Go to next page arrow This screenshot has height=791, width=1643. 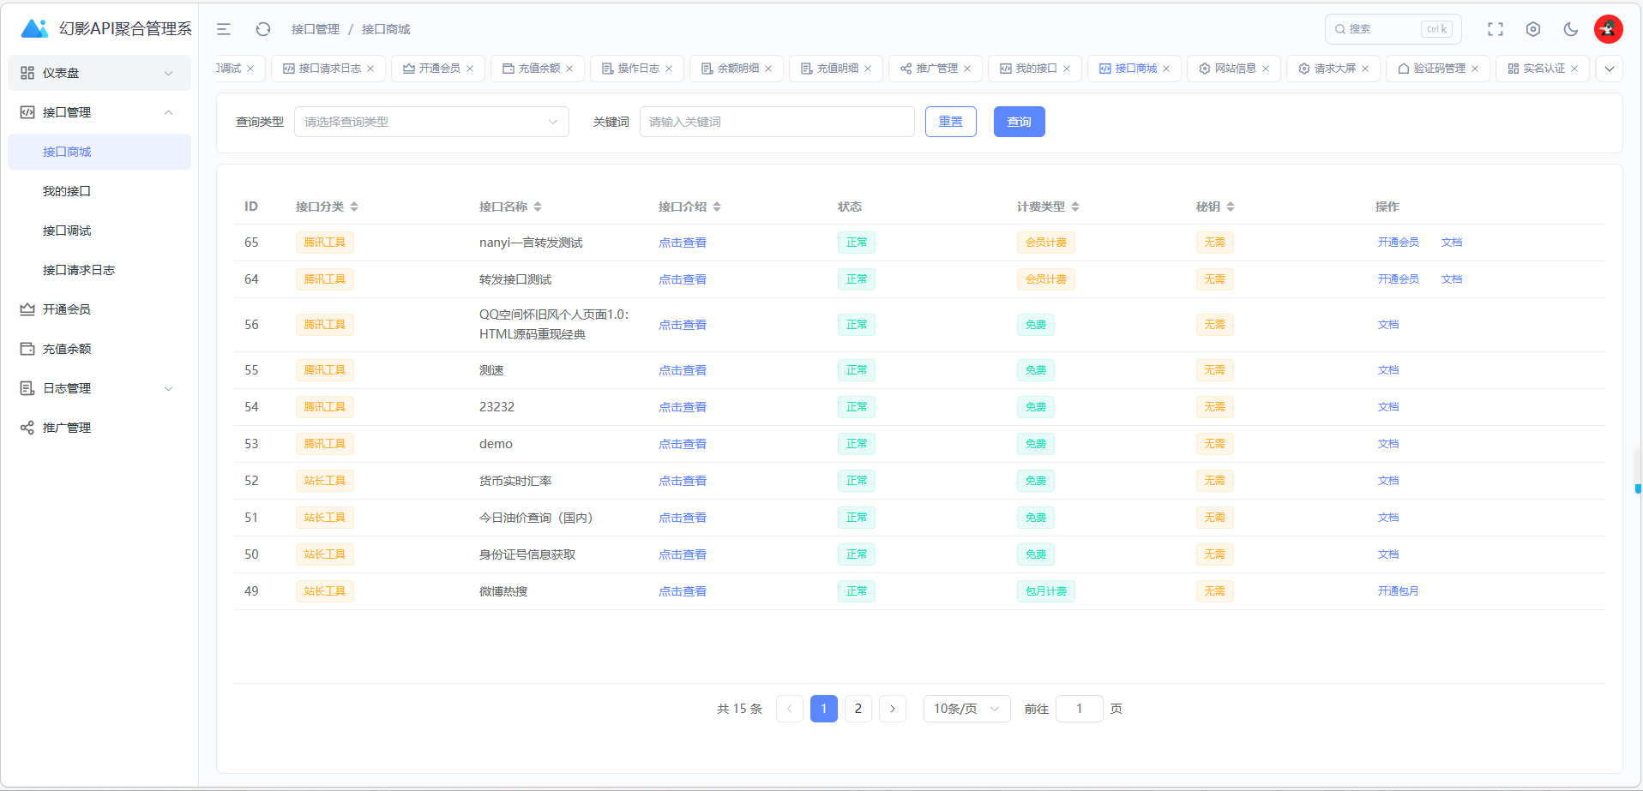coord(893,709)
